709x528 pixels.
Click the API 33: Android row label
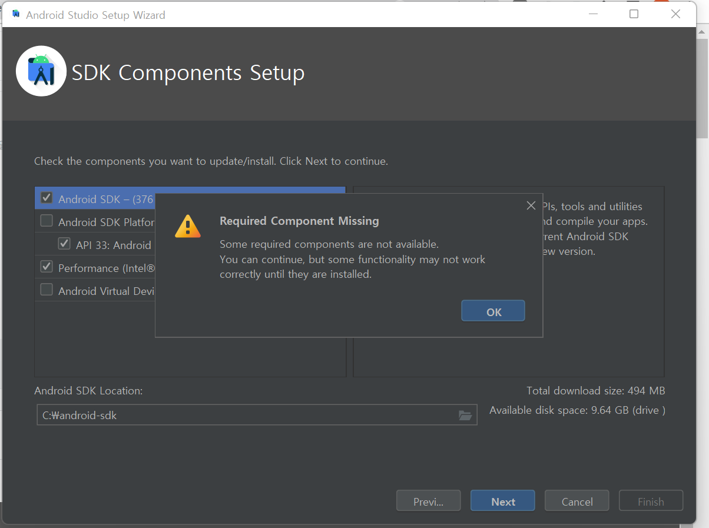pyautogui.click(x=114, y=245)
